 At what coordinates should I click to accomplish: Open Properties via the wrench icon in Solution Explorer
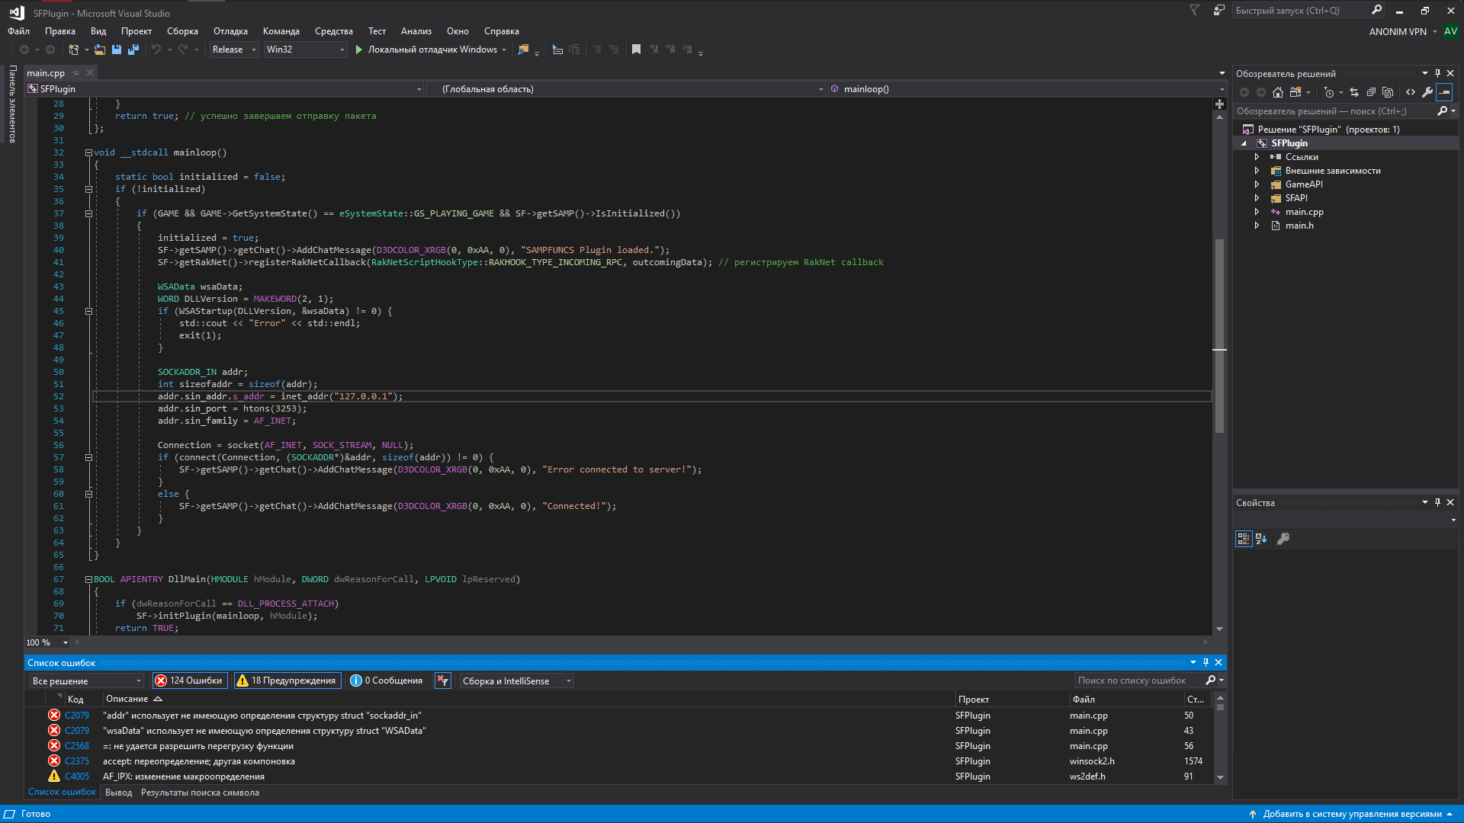1427,92
